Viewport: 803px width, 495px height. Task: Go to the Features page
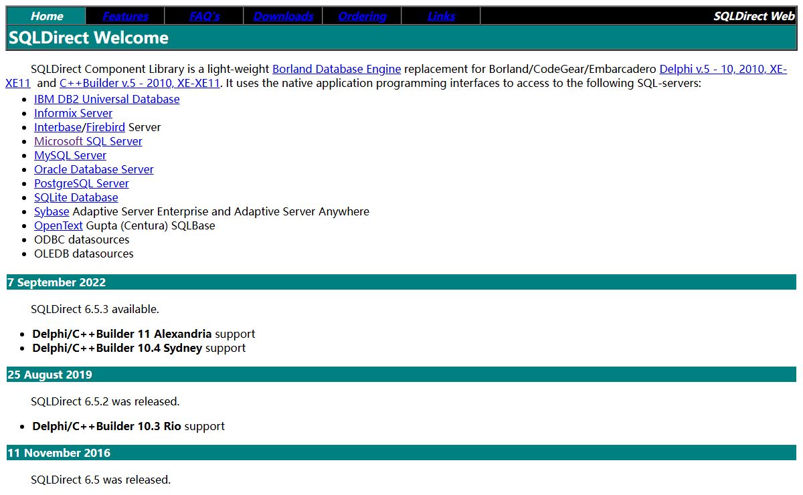click(126, 16)
